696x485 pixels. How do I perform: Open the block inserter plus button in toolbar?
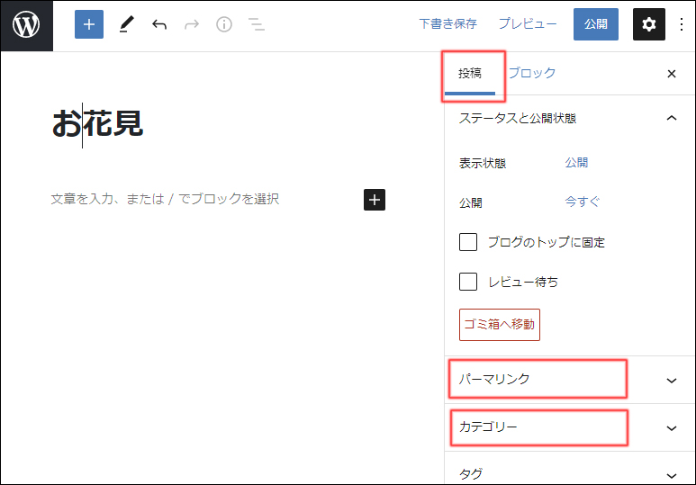pyautogui.click(x=89, y=24)
